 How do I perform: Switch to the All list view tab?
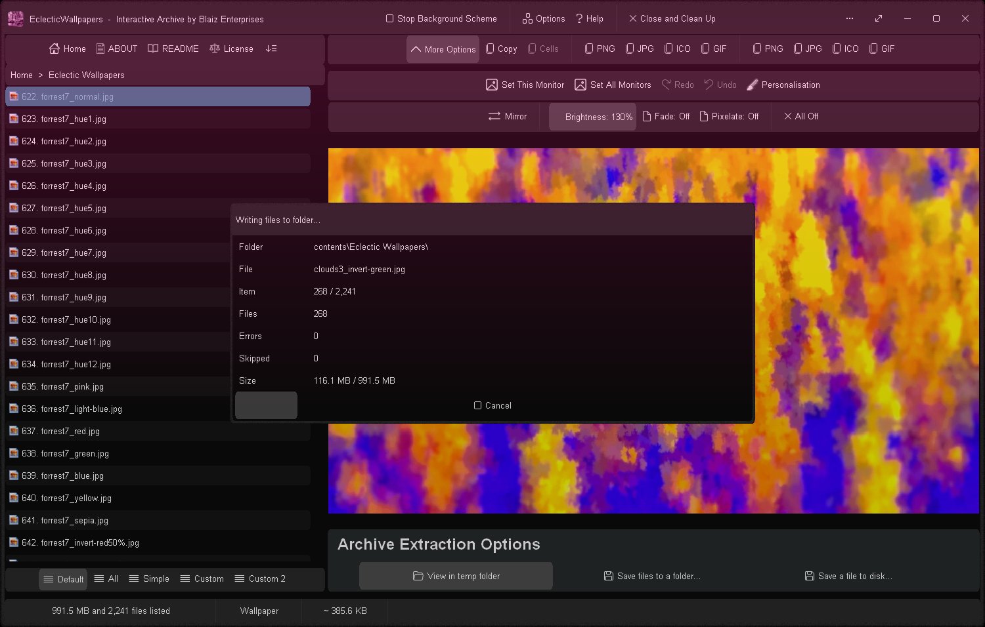[x=106, y=579]
